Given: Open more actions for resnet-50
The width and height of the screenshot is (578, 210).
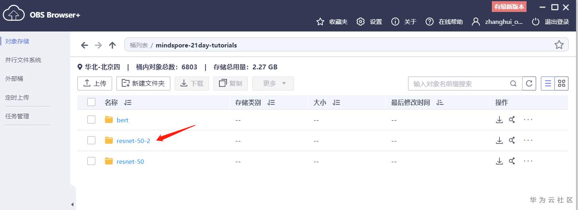Looking at the screenshot, I should click(x=528, y=161).
